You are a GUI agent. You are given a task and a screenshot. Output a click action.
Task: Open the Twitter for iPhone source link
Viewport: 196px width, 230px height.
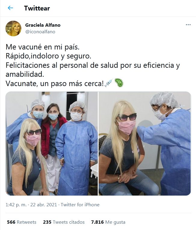(80, 205)
